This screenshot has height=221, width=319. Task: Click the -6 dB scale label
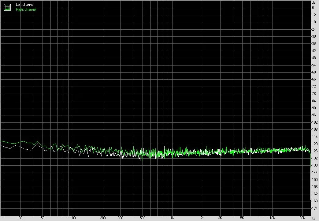(x=313, y=8)
